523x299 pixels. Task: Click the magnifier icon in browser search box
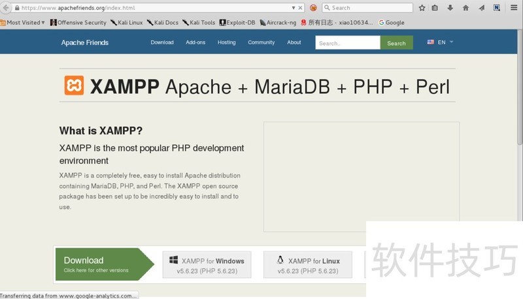pyautogui.click(x=328, y=7)
